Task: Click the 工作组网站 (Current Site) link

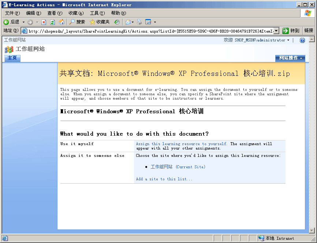Action: click(x=178, y=167)
